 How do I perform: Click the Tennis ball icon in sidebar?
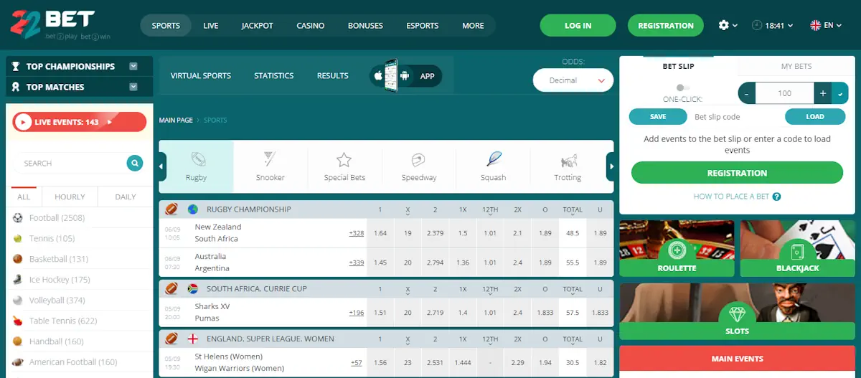[x=18, y=238]
